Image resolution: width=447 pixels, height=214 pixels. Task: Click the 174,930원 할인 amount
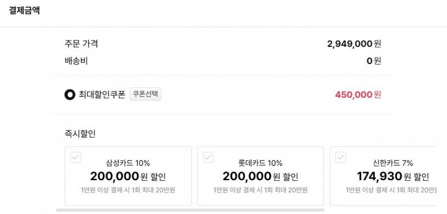[x=392, y=176]
